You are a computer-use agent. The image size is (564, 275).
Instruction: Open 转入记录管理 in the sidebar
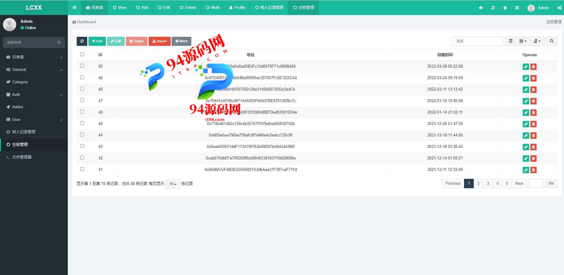[34, 132]
